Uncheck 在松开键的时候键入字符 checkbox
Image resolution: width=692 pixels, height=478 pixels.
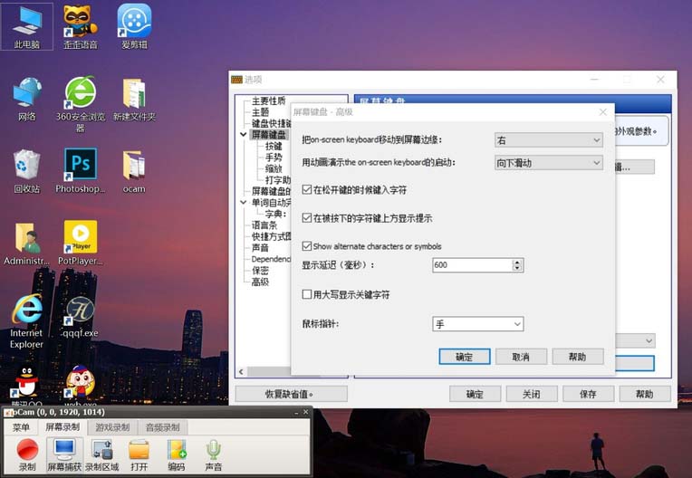pos(307,189)
